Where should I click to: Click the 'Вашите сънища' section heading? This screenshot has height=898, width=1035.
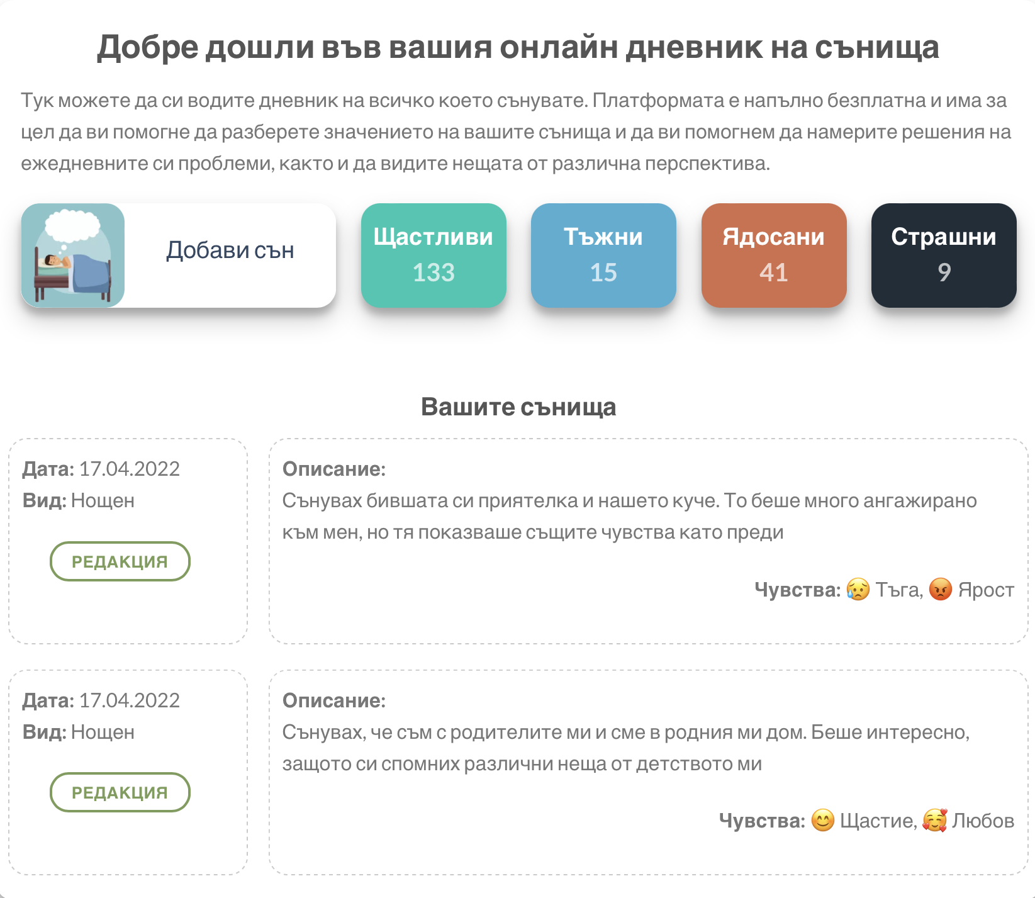click(518, 407)
